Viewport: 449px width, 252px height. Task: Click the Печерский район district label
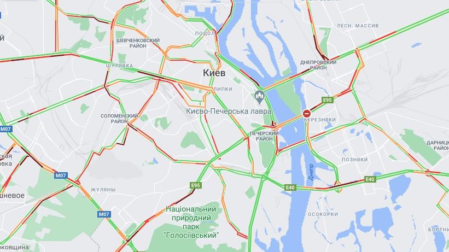(264, 136)
